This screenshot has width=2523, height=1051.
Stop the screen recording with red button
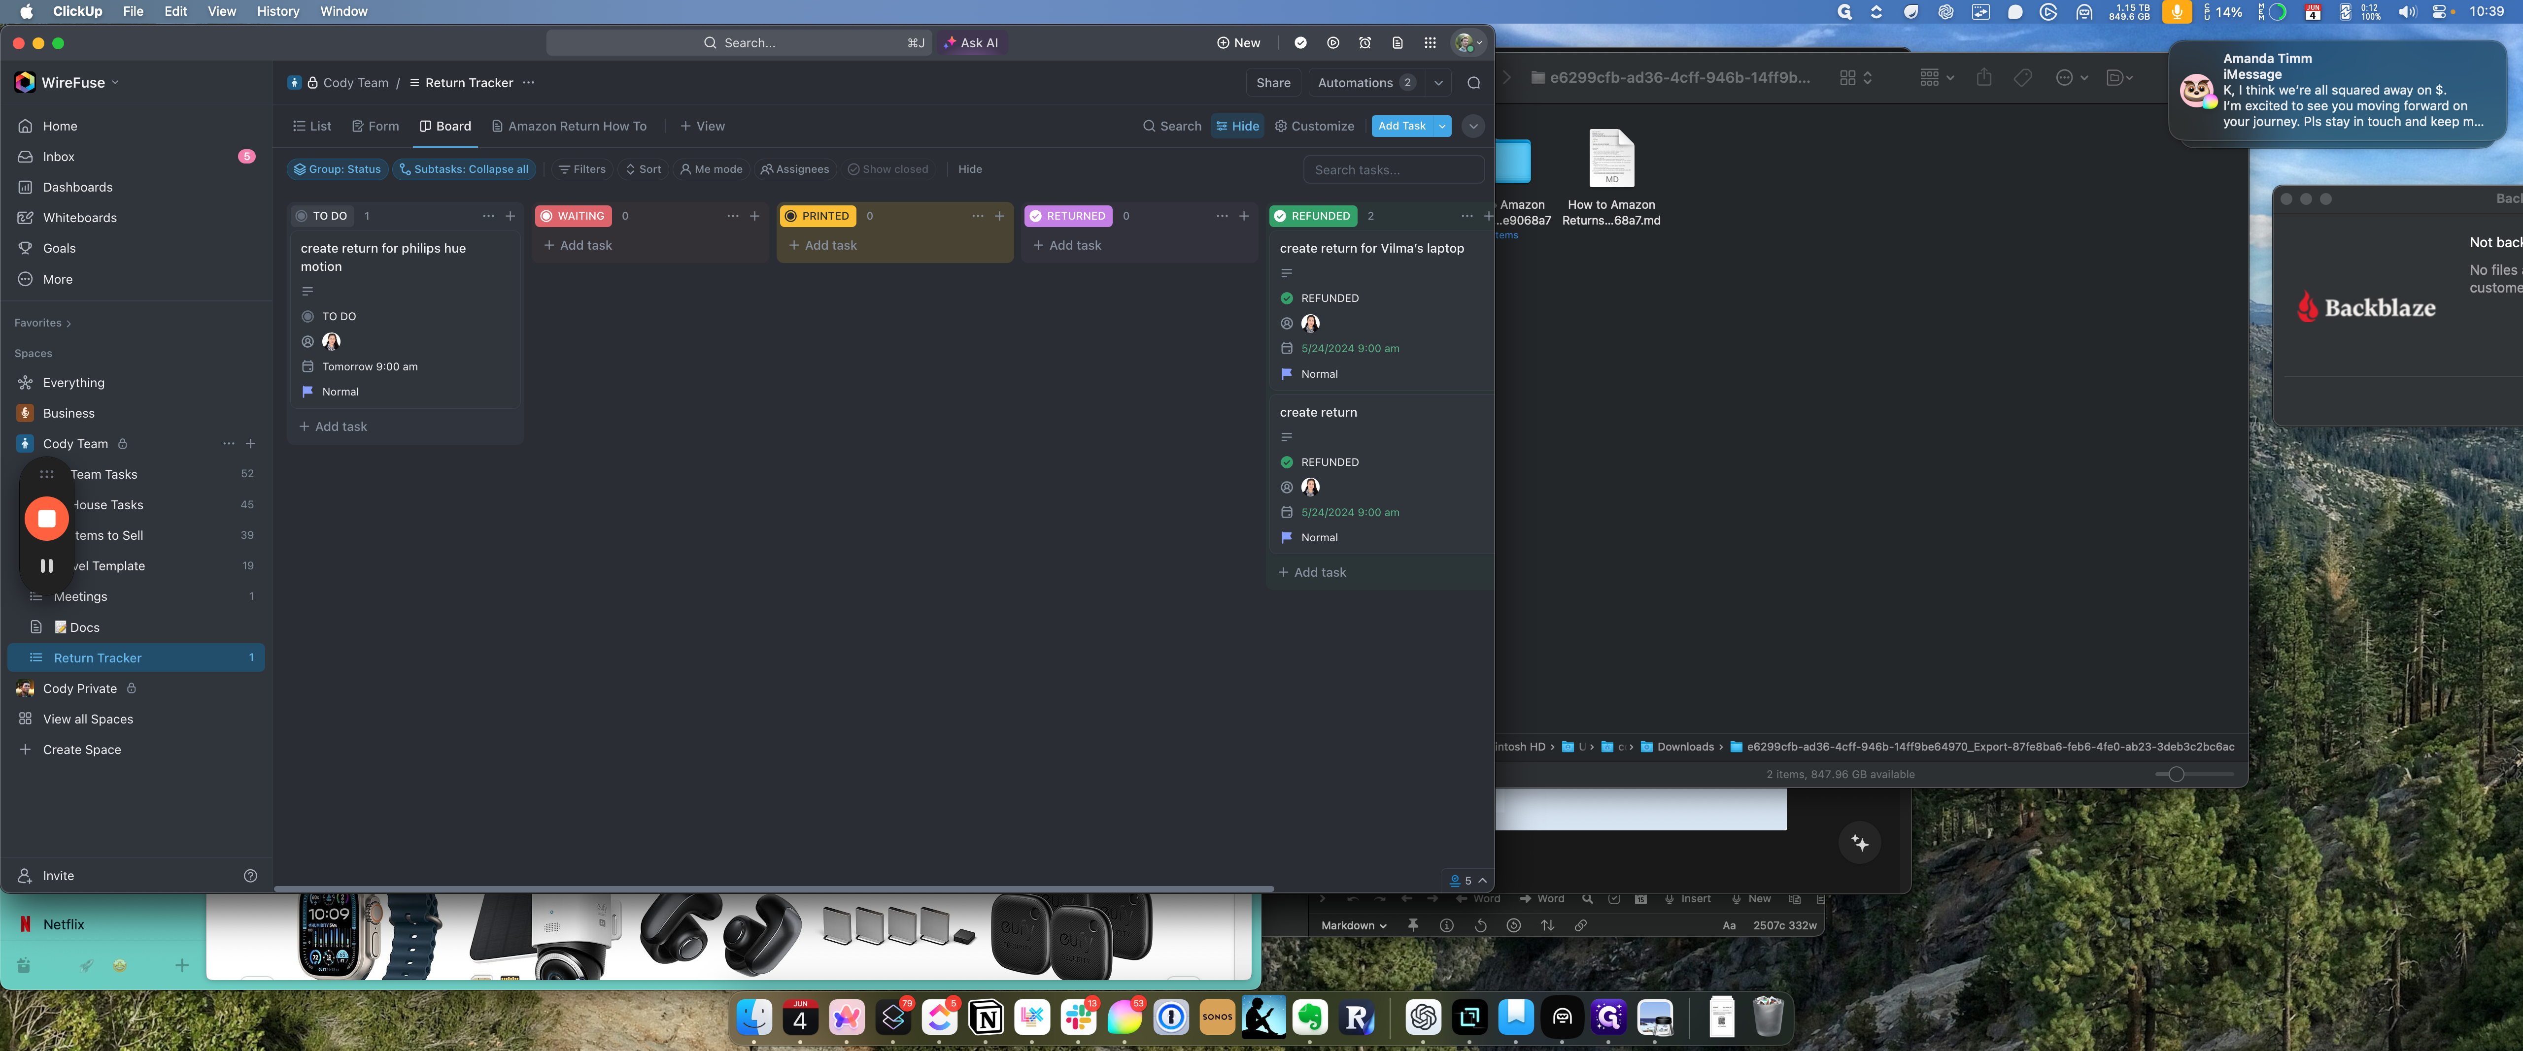(x=46, y=519)
